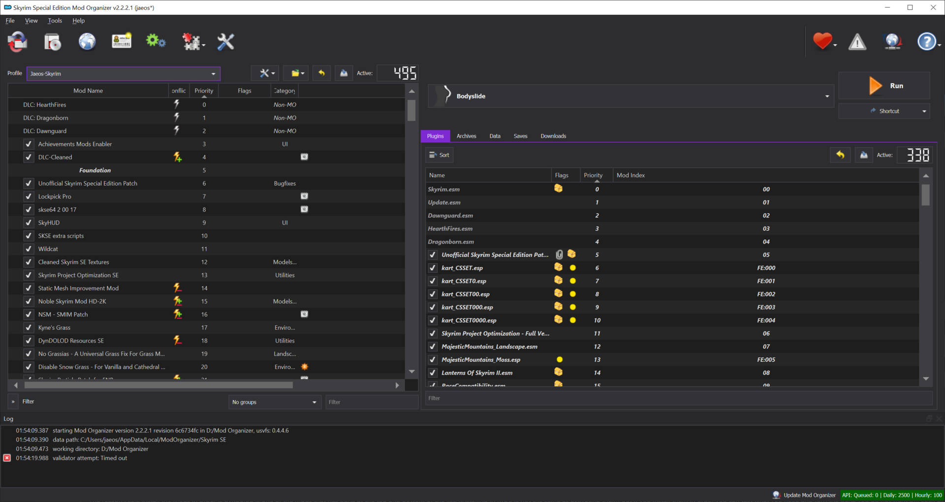
Task: Expand the Bodyslide executable dropdown
Action: click(x=630, y=96)
